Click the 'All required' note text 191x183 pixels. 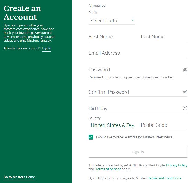point(97,5)
